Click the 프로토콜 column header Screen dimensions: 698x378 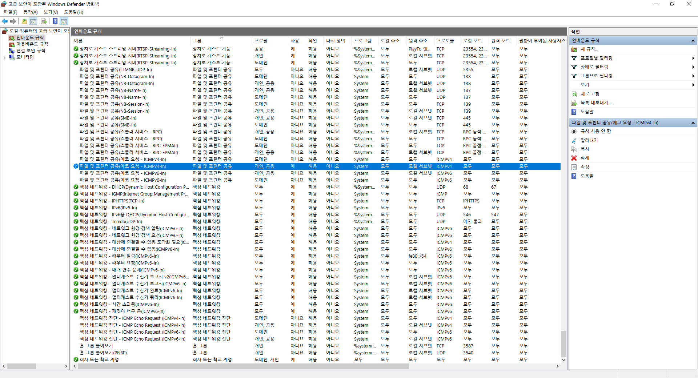point(447,41)
